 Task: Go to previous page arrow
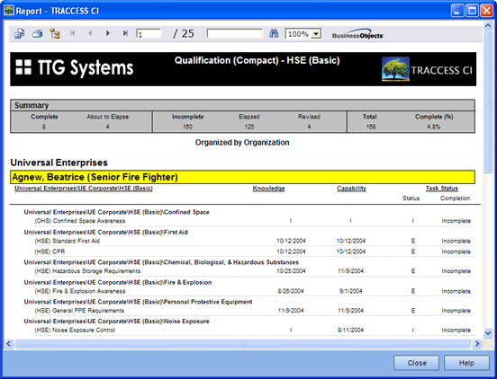90,33
